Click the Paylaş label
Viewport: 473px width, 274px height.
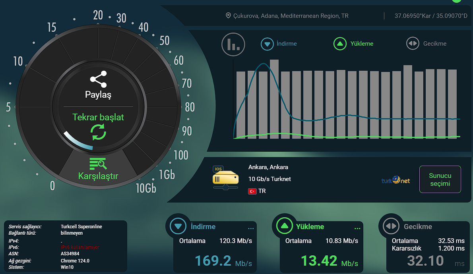pos(98,95)
